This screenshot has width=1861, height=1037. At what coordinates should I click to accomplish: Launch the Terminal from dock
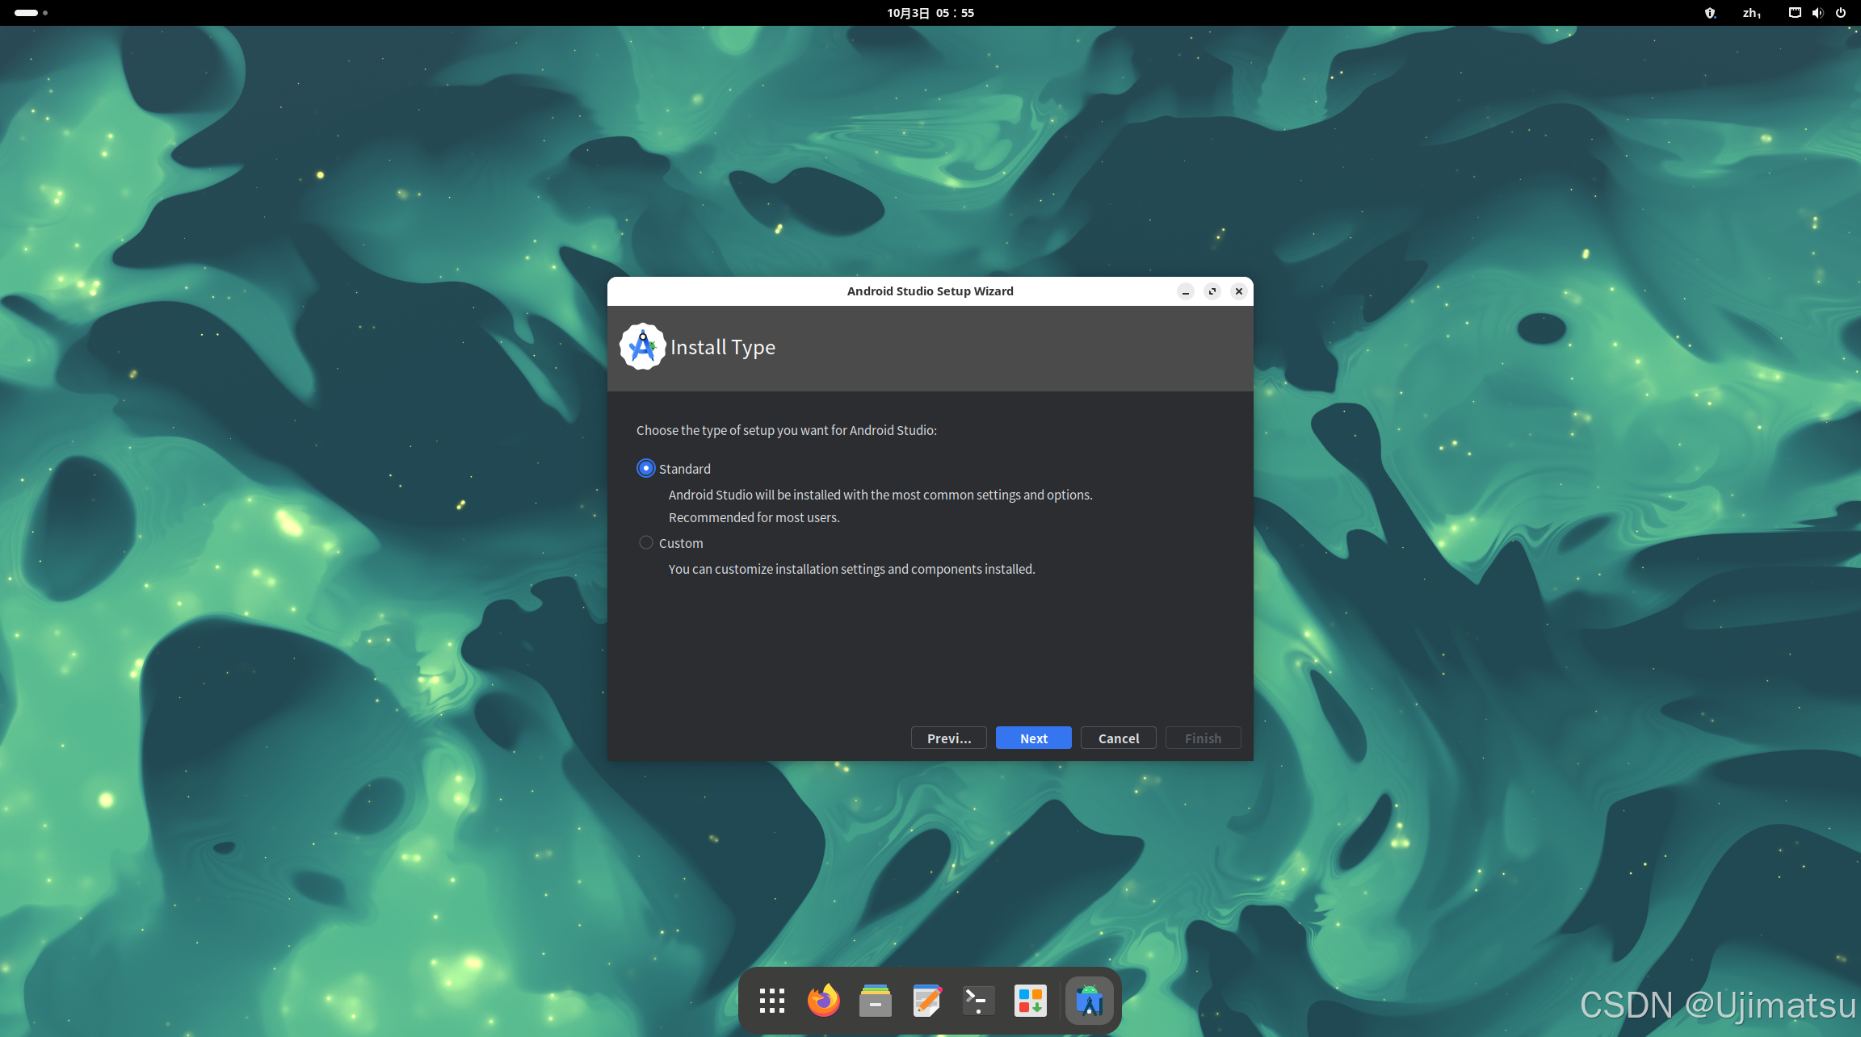(x=978, y=1001)
